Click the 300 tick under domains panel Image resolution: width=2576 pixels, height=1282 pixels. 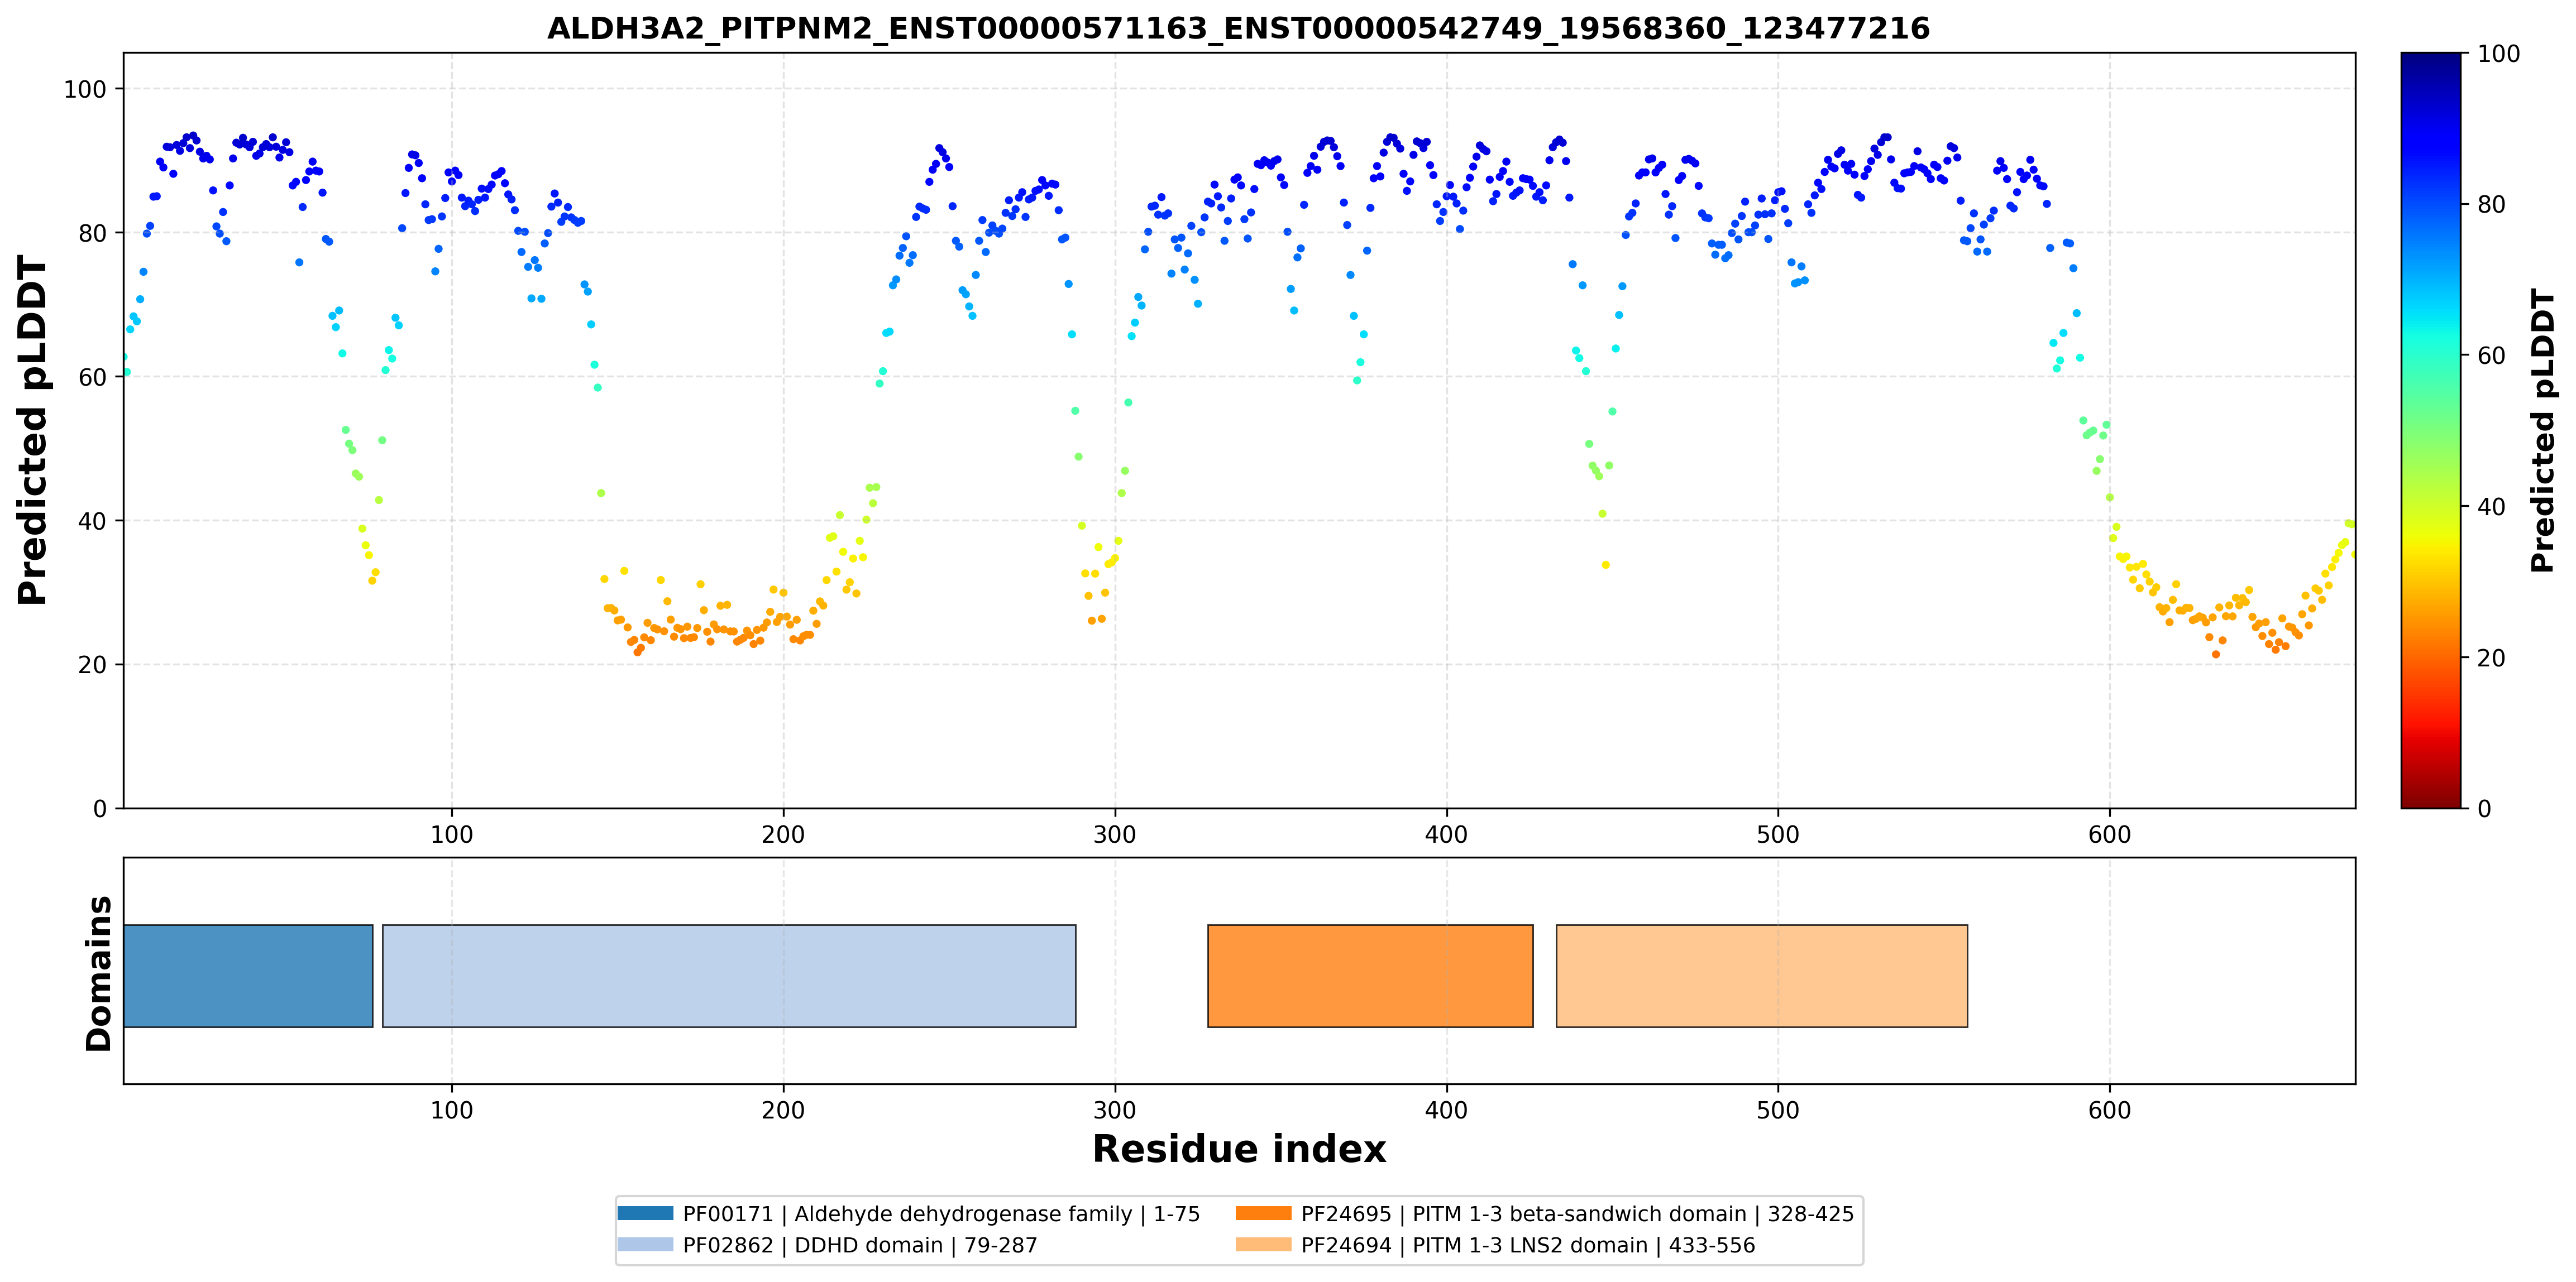click(1114, 1110)
